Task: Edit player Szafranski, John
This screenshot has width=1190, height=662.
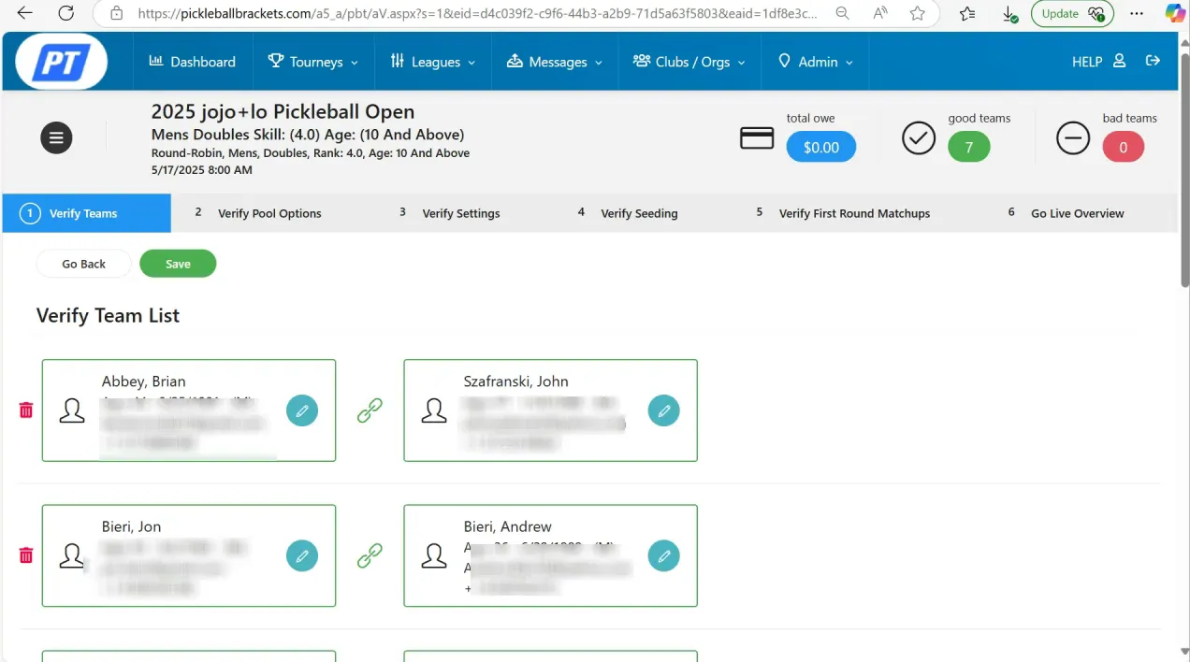Action: pyautogui.click(x=664, y=410)
